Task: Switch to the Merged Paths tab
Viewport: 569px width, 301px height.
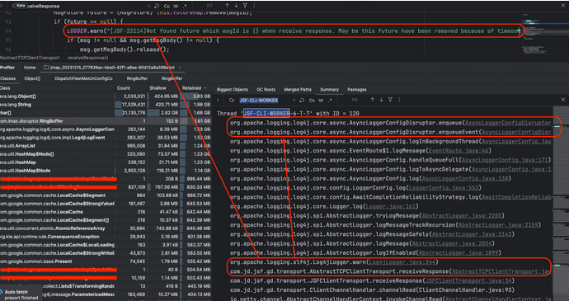Action: (x=298, y=89)
